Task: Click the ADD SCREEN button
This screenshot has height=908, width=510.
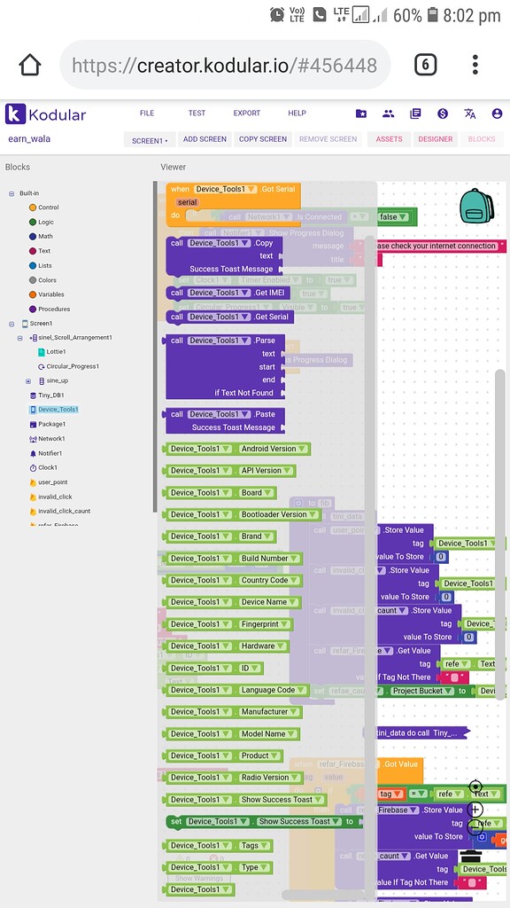Action: [205, 139]
